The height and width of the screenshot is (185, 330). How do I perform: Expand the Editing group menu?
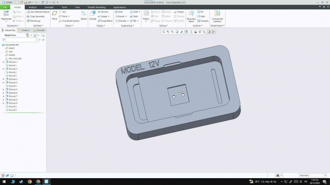tap(164, 26)
